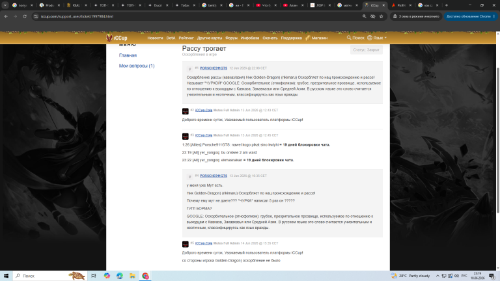
Task: Switch to the Ducati tab
Action: tap(158, 5)
